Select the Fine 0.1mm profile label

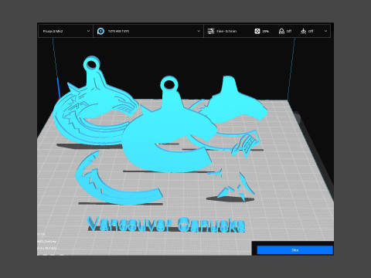pyautogui.click(x=226, y=31)
